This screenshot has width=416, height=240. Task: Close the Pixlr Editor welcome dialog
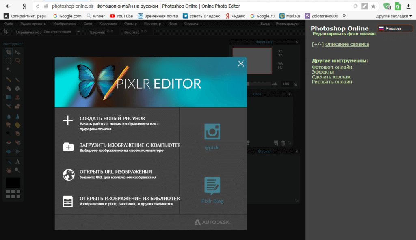tap(241, 63)
